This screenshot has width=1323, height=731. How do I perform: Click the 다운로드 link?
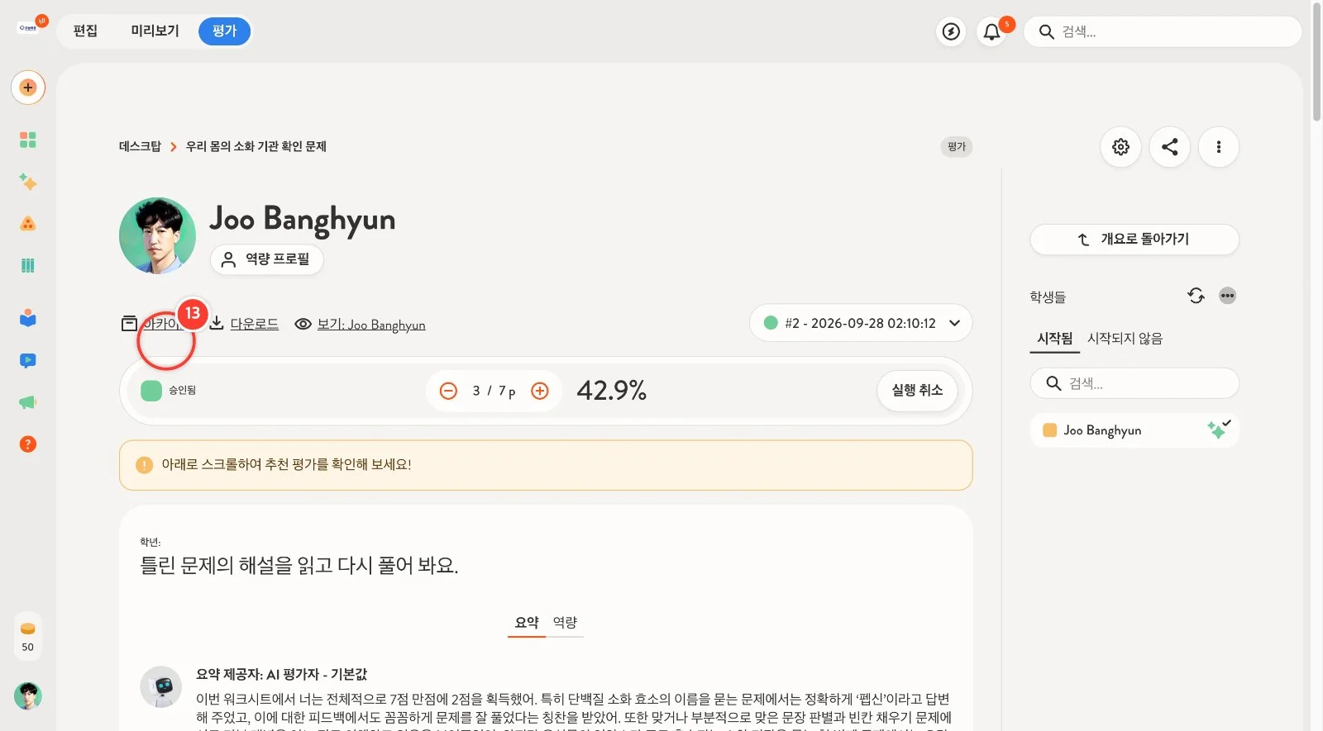(244, 324)
